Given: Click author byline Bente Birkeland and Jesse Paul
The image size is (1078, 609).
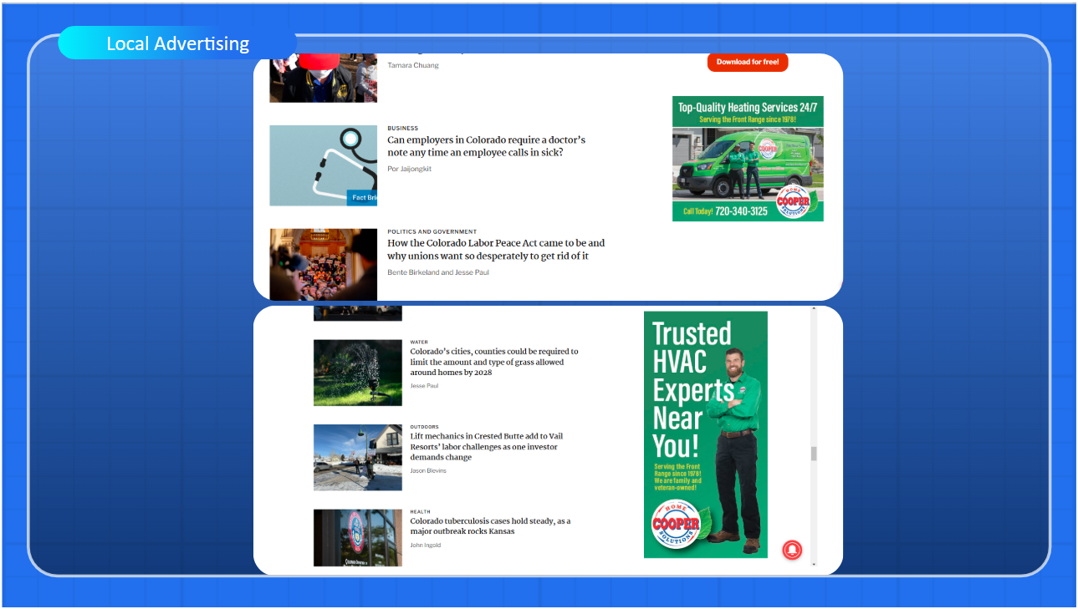Looking at the screenshot, I should (438, 272).
